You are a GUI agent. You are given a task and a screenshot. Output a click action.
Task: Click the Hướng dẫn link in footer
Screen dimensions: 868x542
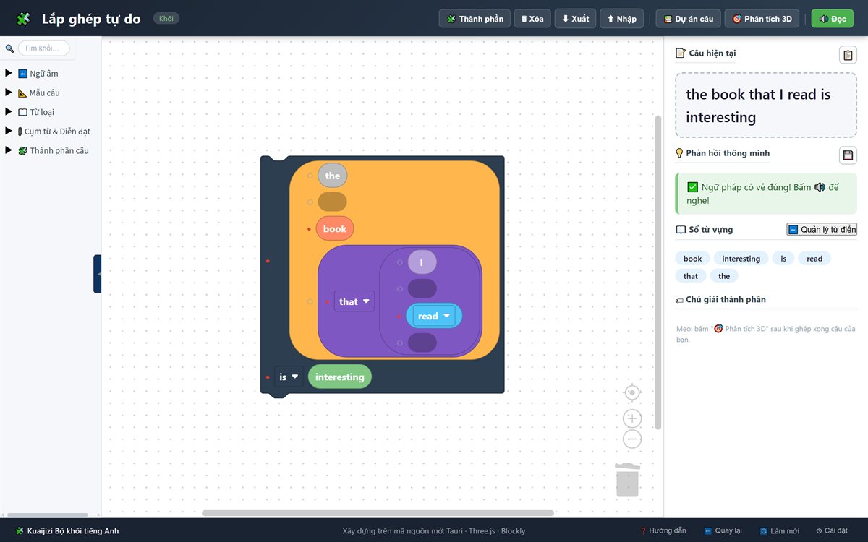tap(663, 530)
